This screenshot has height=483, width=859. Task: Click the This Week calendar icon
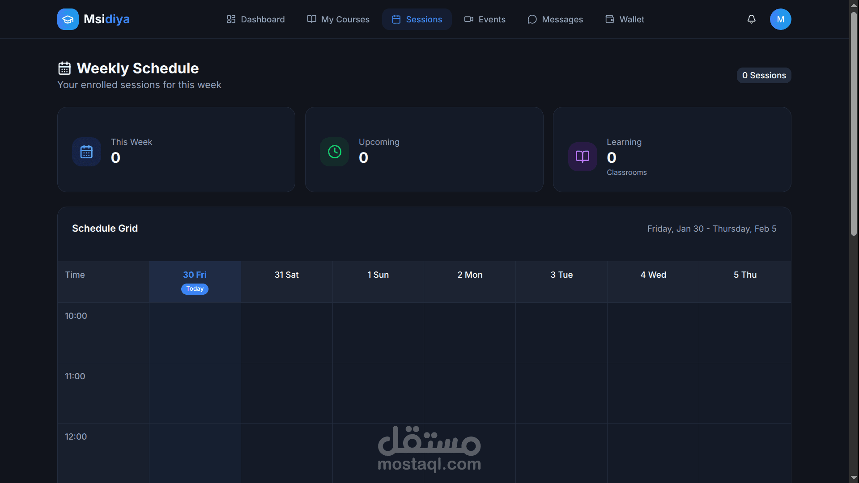(86, 152)
